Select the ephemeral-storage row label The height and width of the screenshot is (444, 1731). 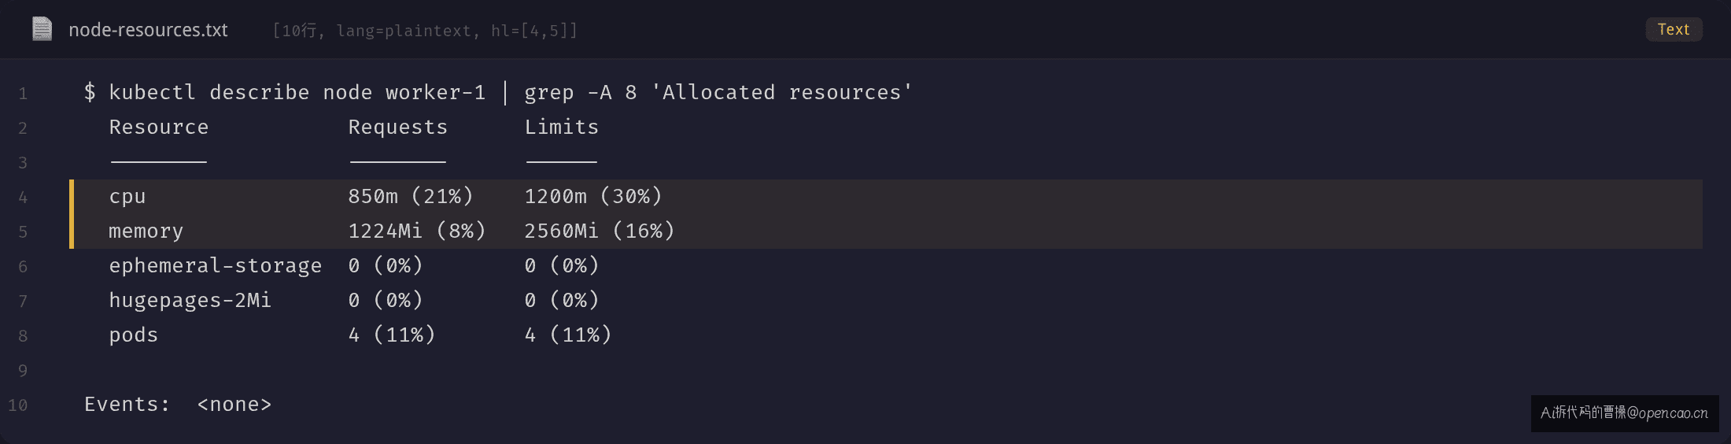pyautogui.click(x=216, y=266)
